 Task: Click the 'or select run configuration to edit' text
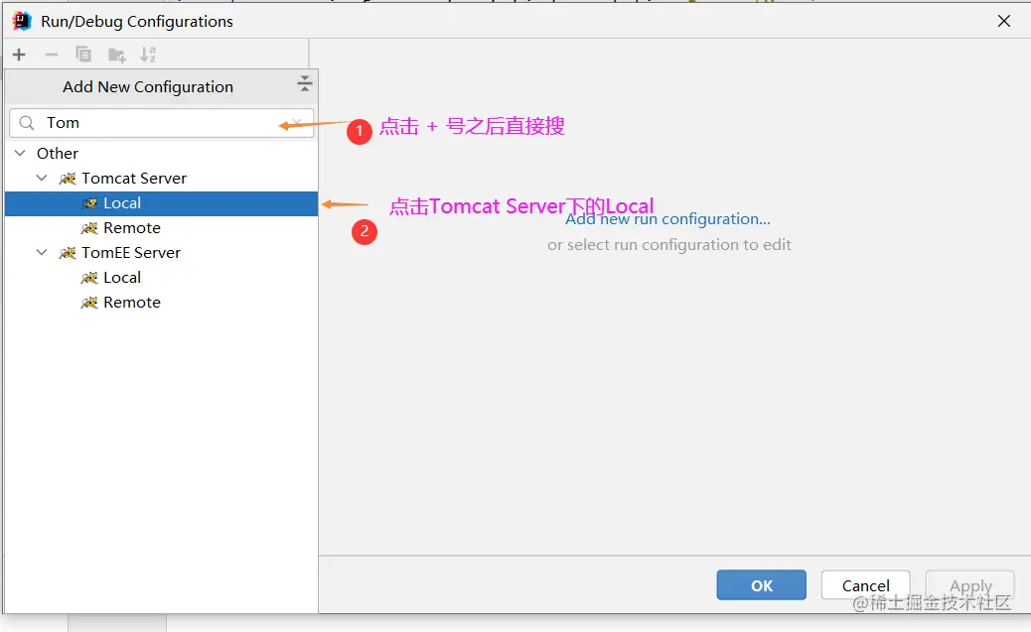click(669, 244)
